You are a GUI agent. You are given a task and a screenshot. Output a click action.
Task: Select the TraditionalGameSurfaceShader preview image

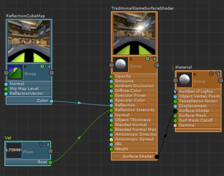pos(134,34)
